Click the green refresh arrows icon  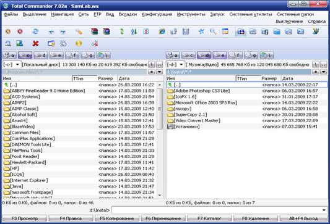[35, 31]
